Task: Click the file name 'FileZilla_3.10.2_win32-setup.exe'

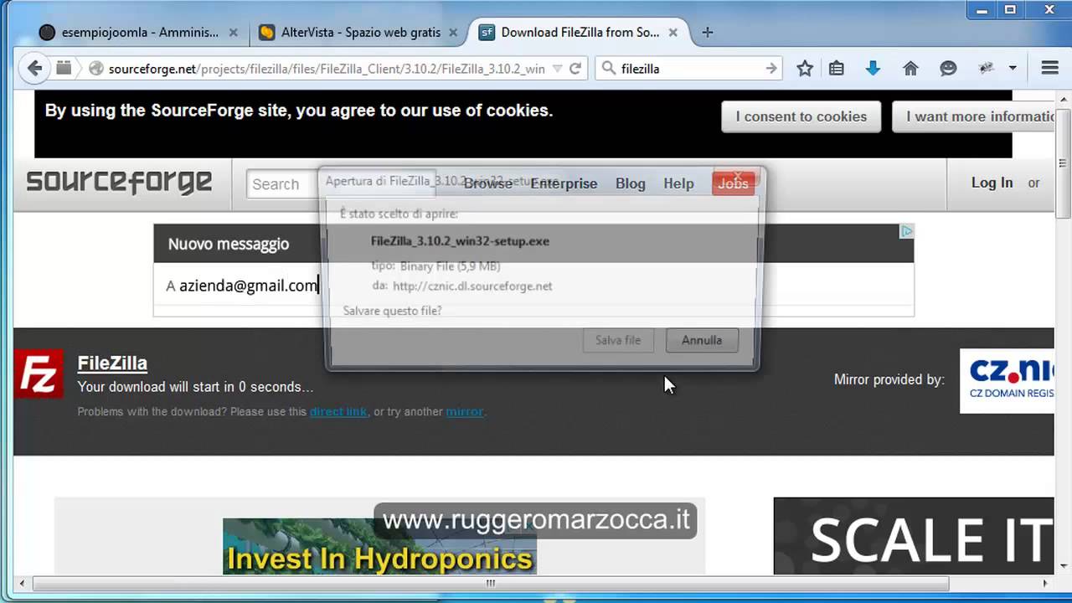Action: [x=460, y=241]
